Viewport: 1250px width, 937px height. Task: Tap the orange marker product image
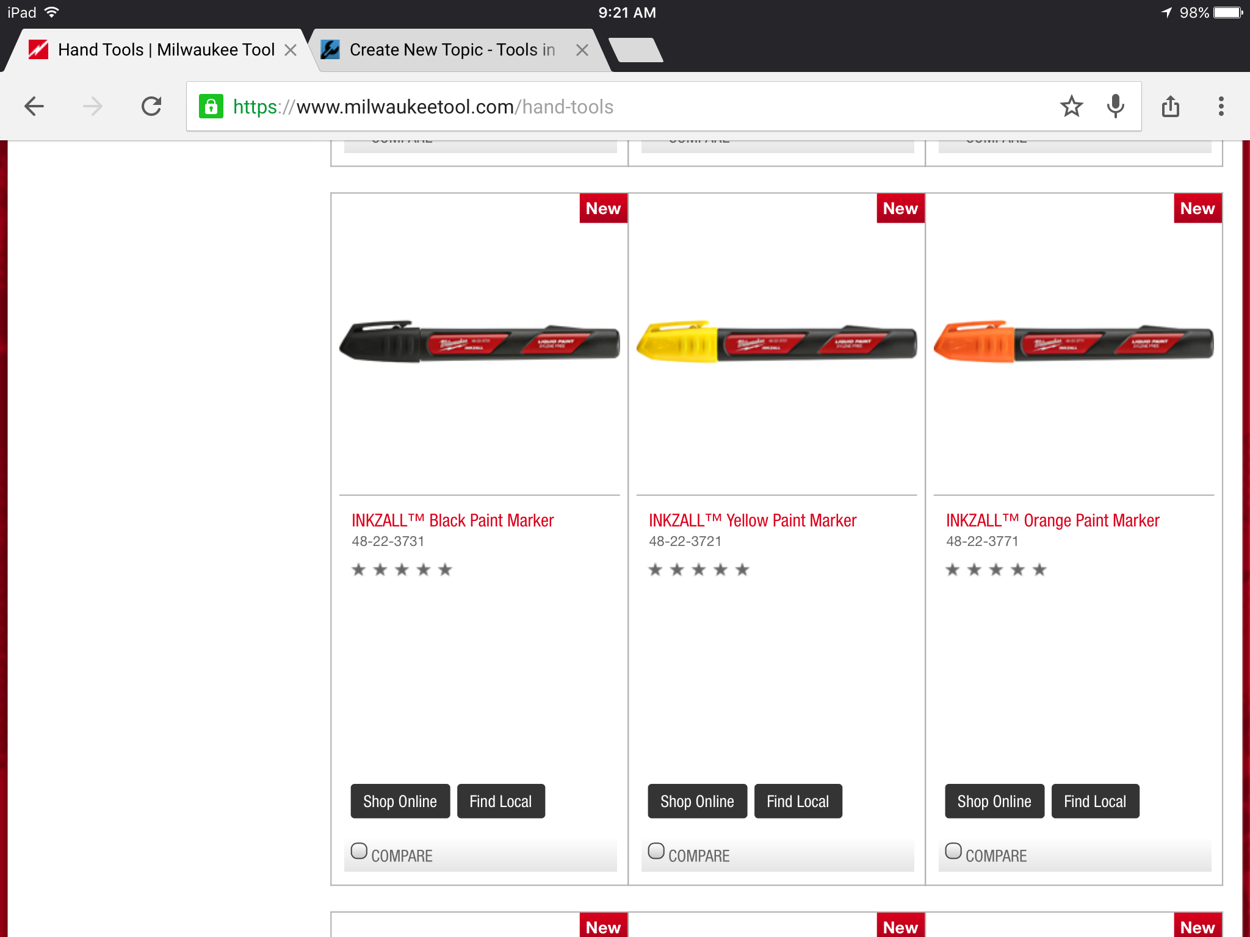point(1074,342)
